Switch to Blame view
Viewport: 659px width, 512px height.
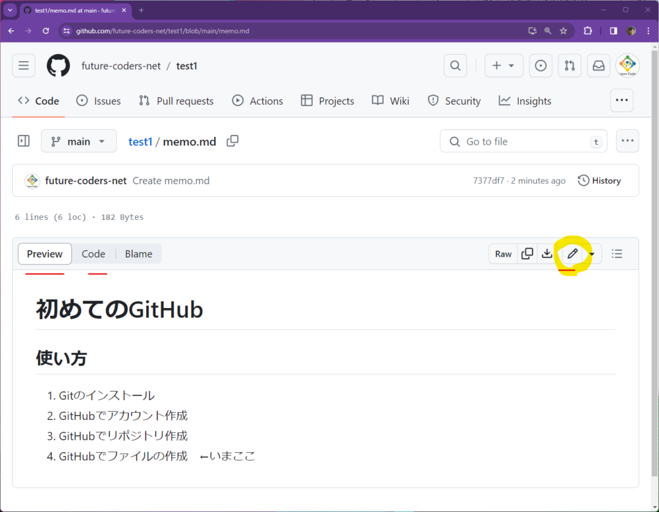138,253
